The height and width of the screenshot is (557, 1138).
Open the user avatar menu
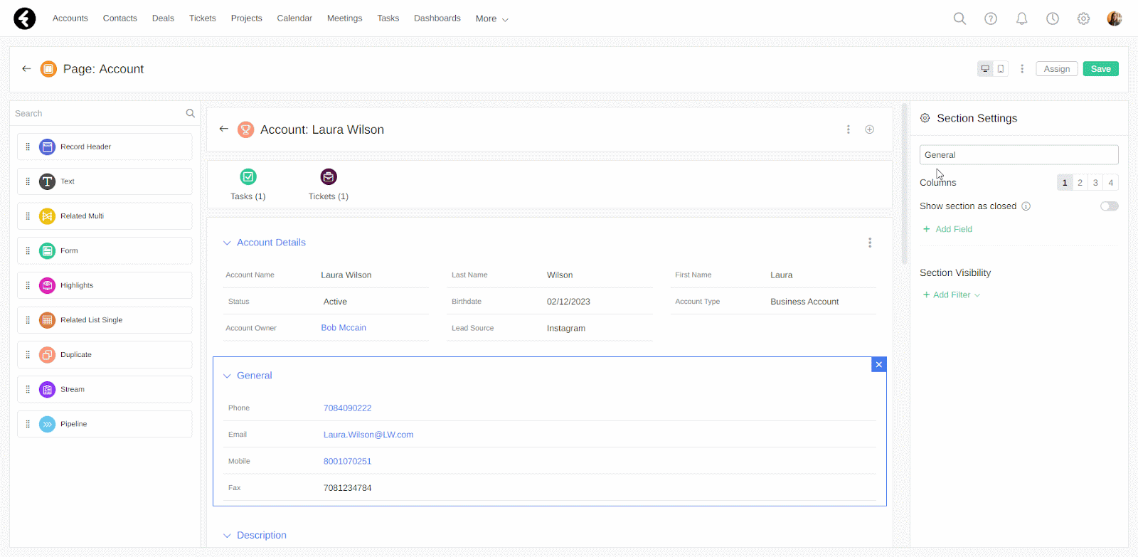(x=1115, y=18)
